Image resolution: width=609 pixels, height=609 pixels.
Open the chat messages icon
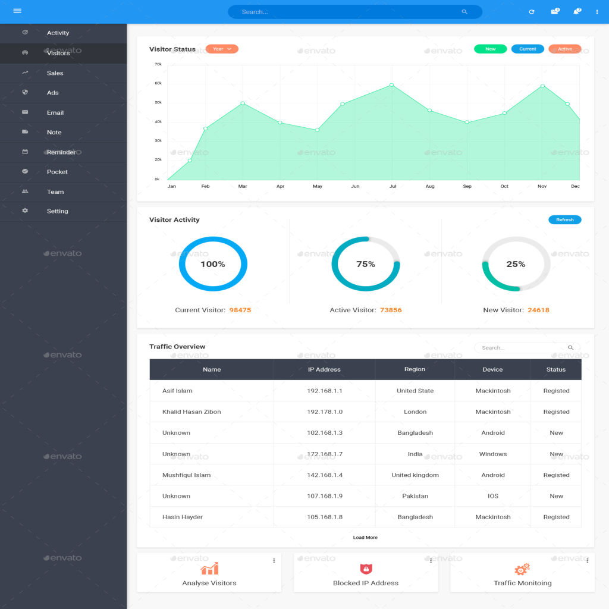(x=576, y=11)
